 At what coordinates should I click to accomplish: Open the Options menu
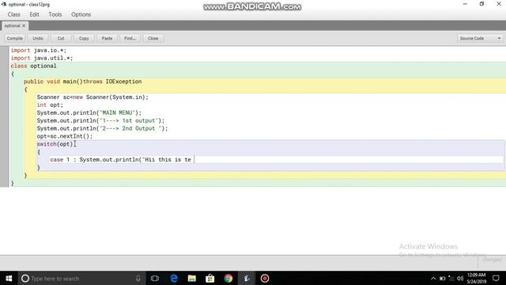pyautogui.click(x=81, y=14)
